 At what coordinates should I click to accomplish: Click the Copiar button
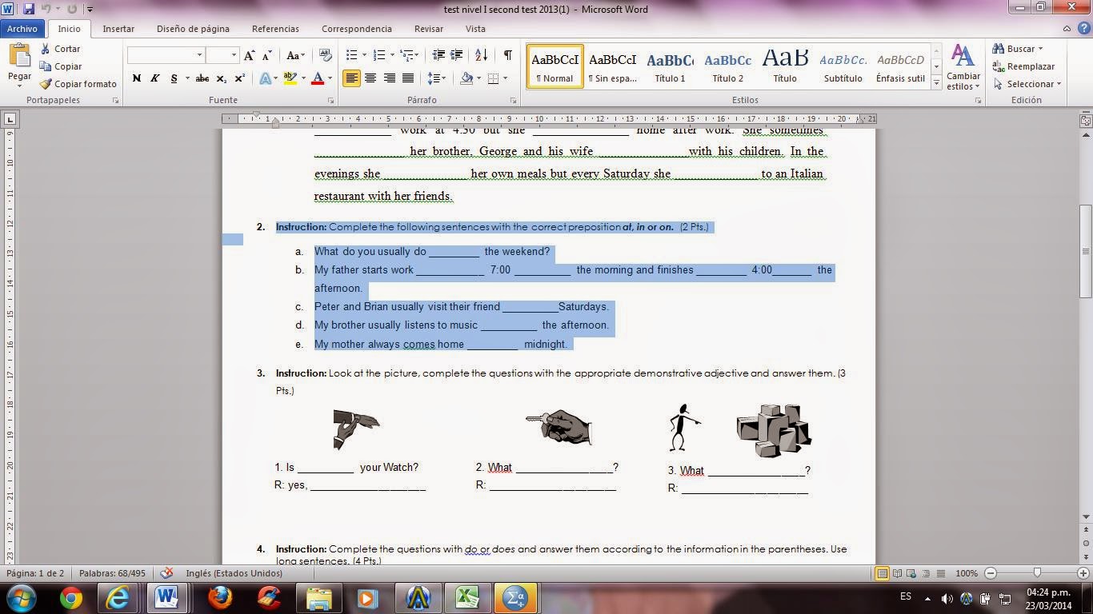point(60,66)
